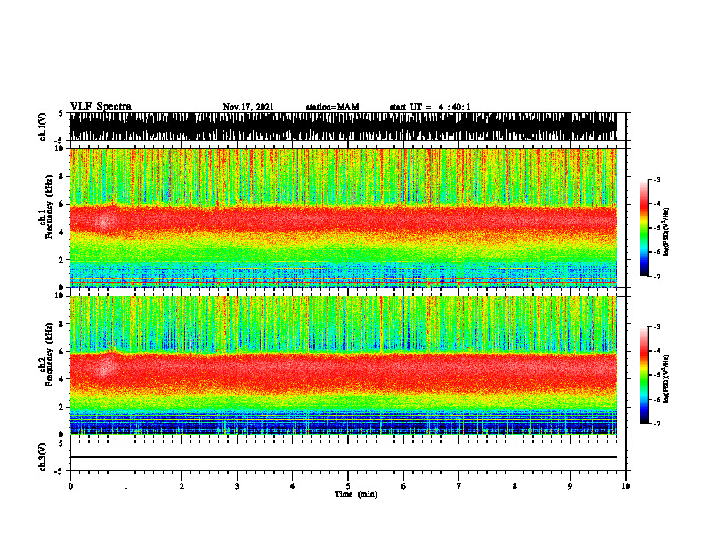
Task: Click the "2" kHz tick on ch.1 axis
Action: pyautogui.click(x=62, y=259)
